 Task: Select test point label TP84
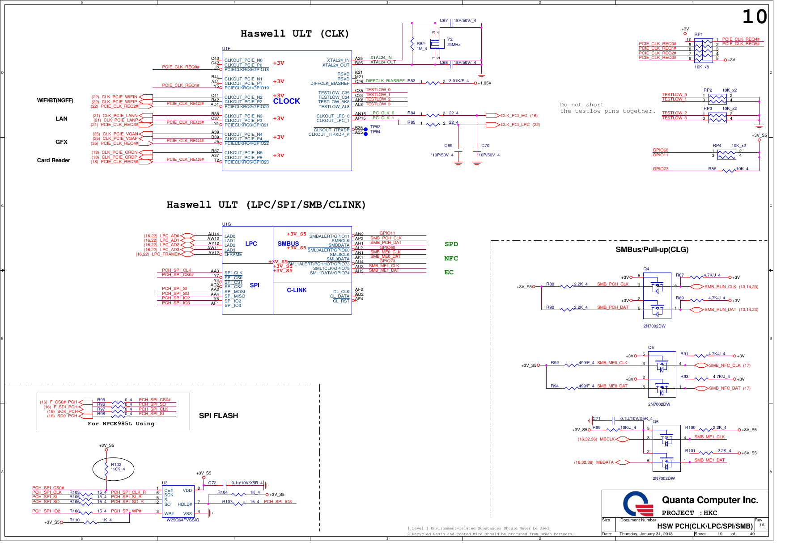click(375, 132)
